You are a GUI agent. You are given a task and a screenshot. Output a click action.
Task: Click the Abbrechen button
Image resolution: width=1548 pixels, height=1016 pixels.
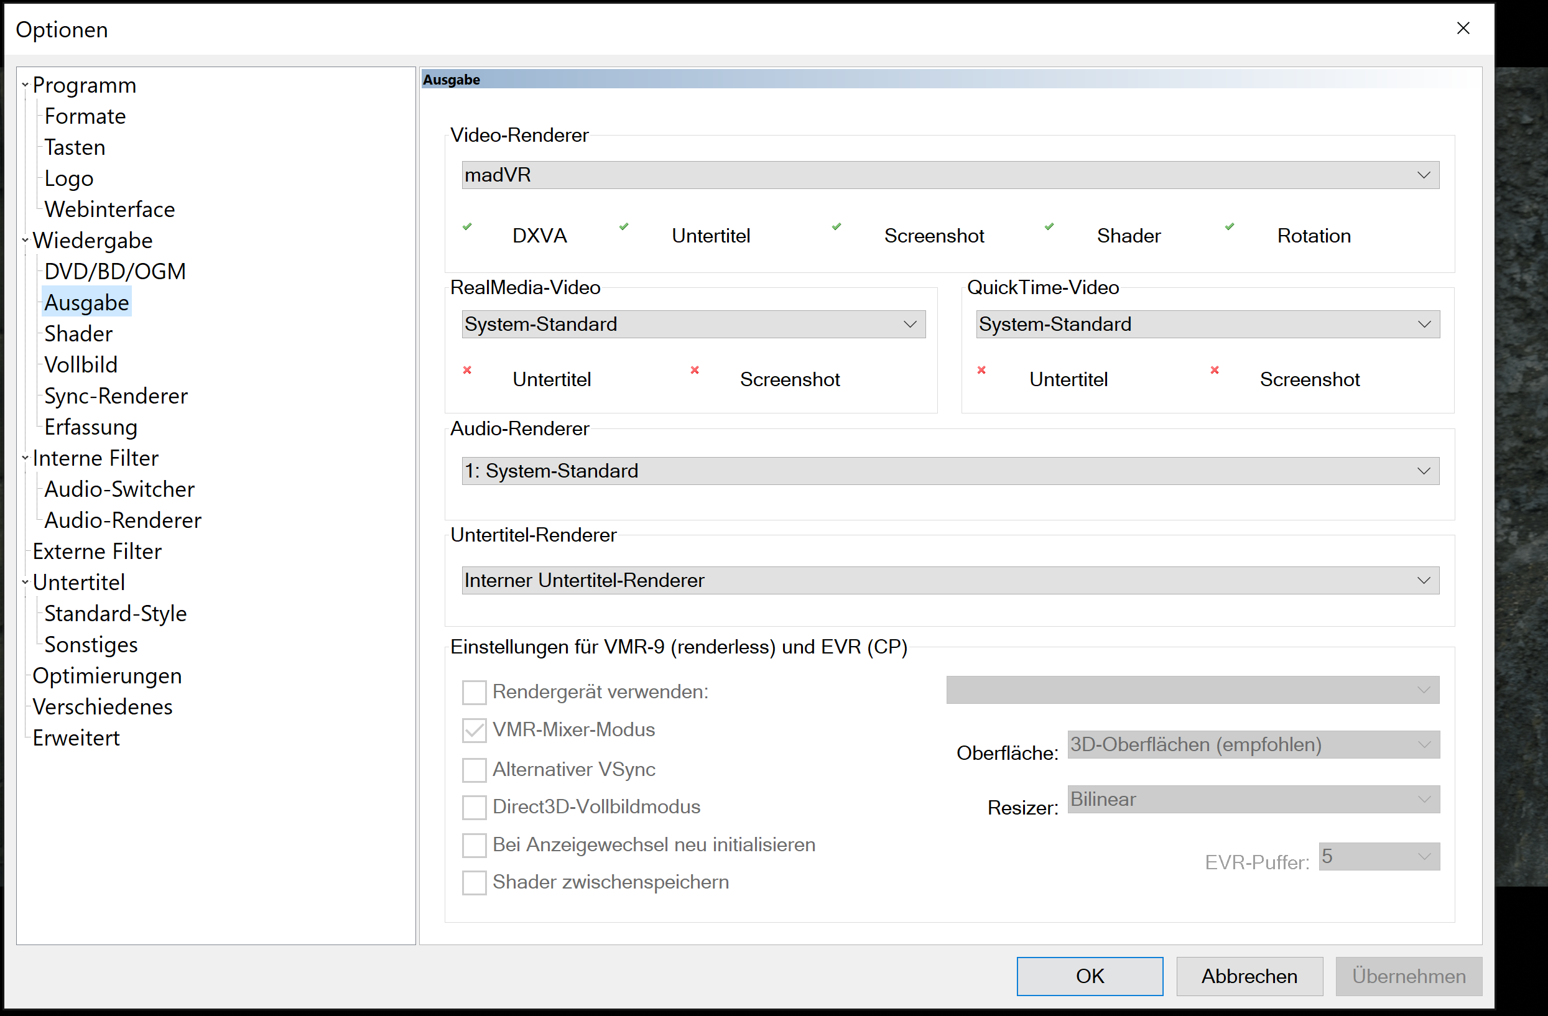tap(1249, 976)
